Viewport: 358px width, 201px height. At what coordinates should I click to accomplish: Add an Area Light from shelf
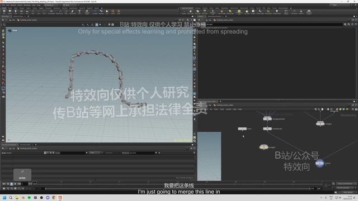pos(205,12)
